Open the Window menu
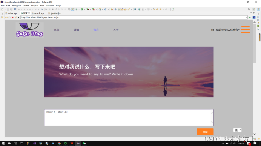 pyautogui.click(x=50, y=6)
